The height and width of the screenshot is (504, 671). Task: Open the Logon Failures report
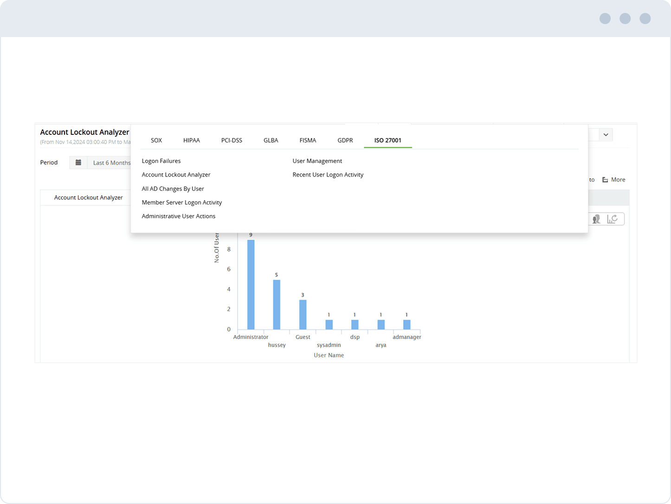(x=161, y=161)
